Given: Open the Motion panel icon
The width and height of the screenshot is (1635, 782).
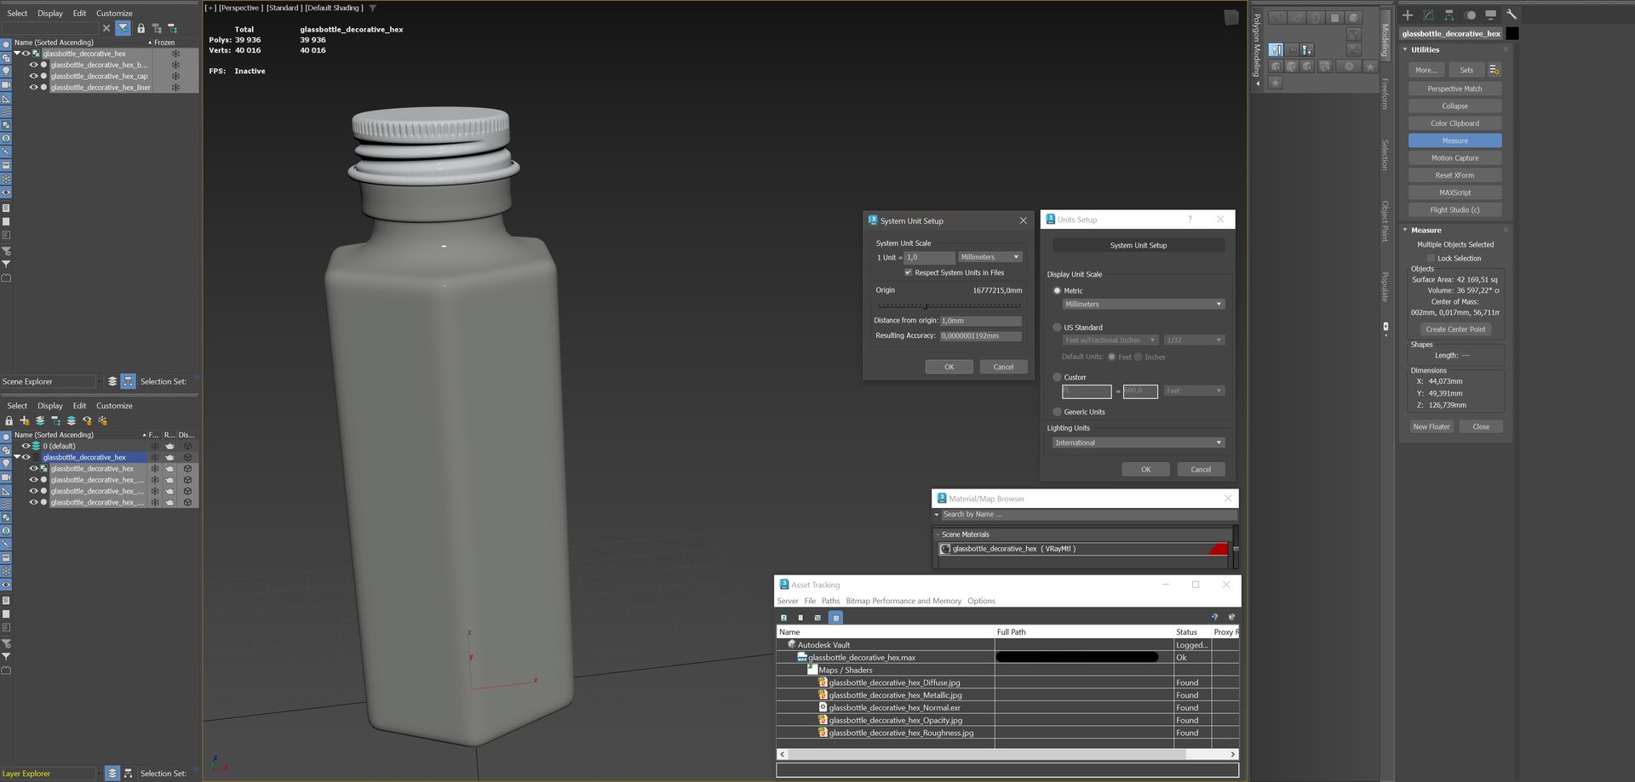Looking at the screenshot, I should pos(1470,14).
